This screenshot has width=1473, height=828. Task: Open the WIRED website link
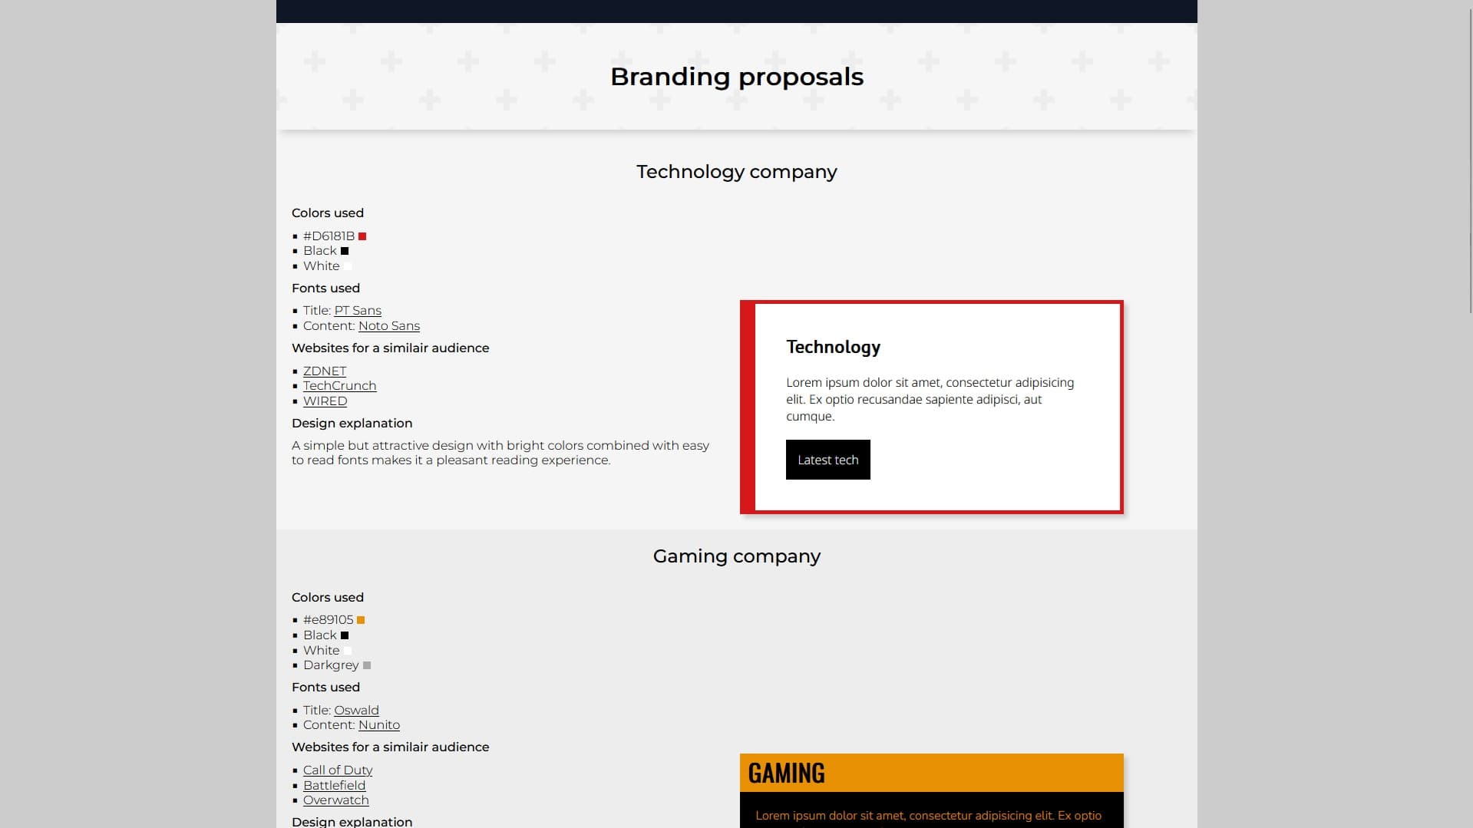325,401
